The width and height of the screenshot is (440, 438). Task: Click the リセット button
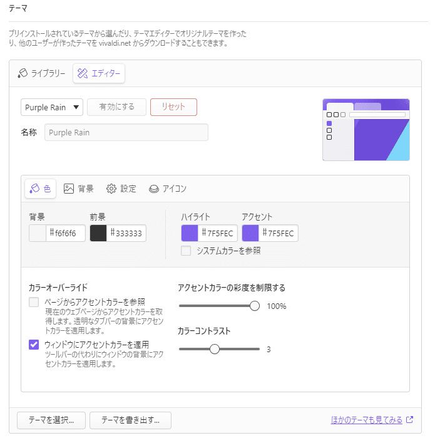(x=174, y=107)
